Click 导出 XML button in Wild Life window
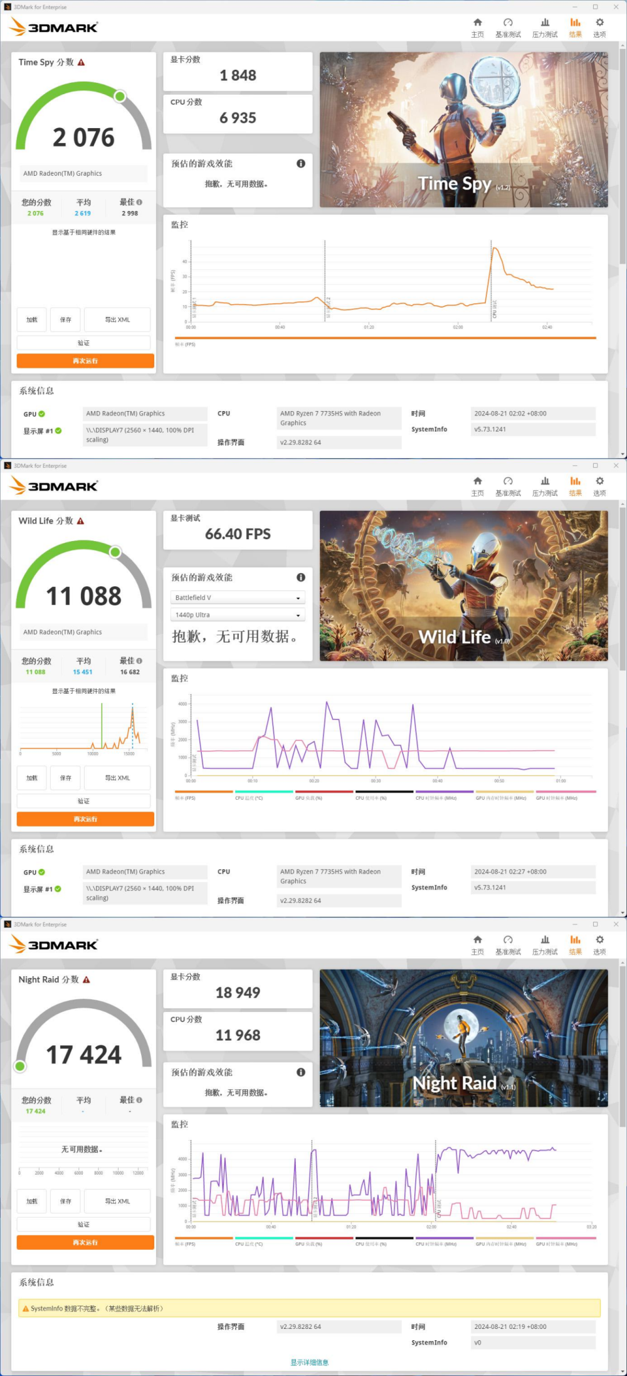 tap(117, 778)
